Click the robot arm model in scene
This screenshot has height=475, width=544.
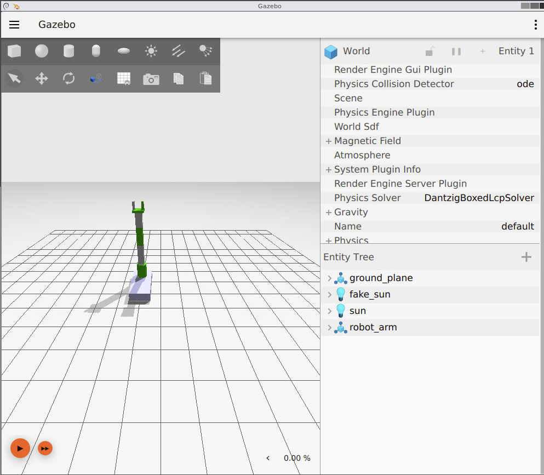click(140, 253)
